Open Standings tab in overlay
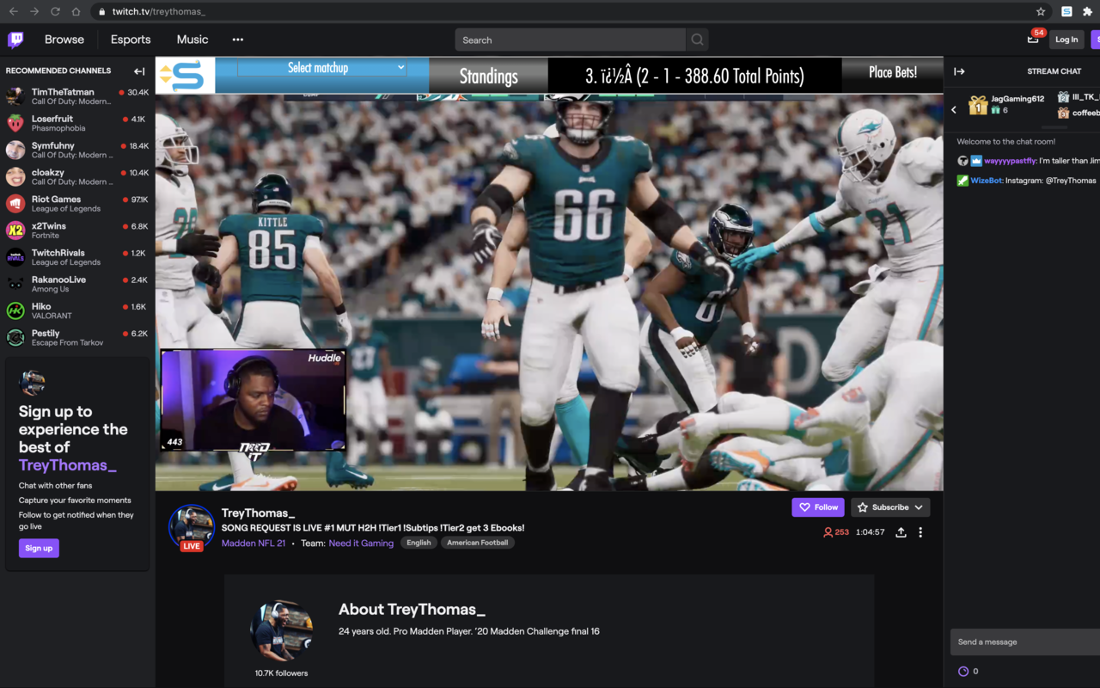Image resolution: width=1100 pixels, height=688 pixels. [488, 76]
